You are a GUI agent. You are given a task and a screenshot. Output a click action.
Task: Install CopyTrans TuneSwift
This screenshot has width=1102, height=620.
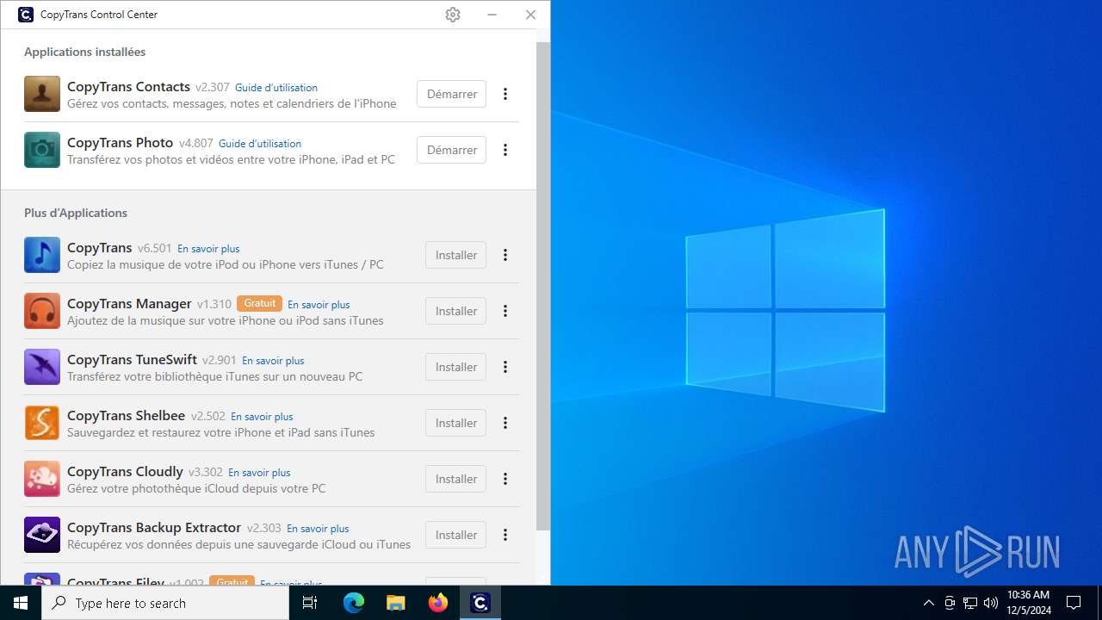[x=455, y=367]
